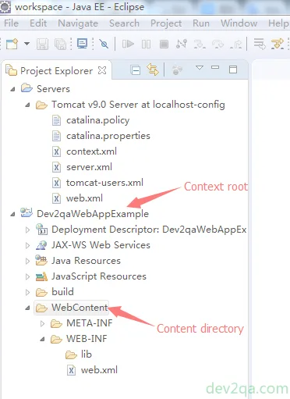
Task: Open the Project Explorer View Menu triangle
Action: coord(200,68)
